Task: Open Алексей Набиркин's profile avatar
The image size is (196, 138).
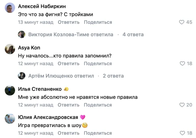Action: pyautogui.click(x=10, y=7)
